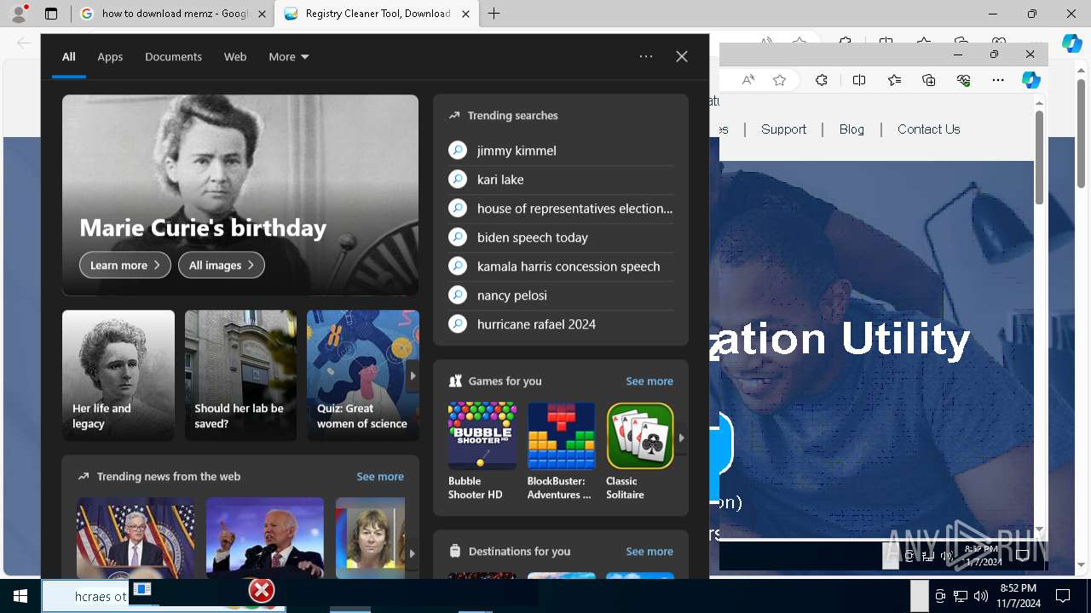Show more games with carousel arrow
The width and height of the screenshot is (1091, 613).
pos(681,438)
